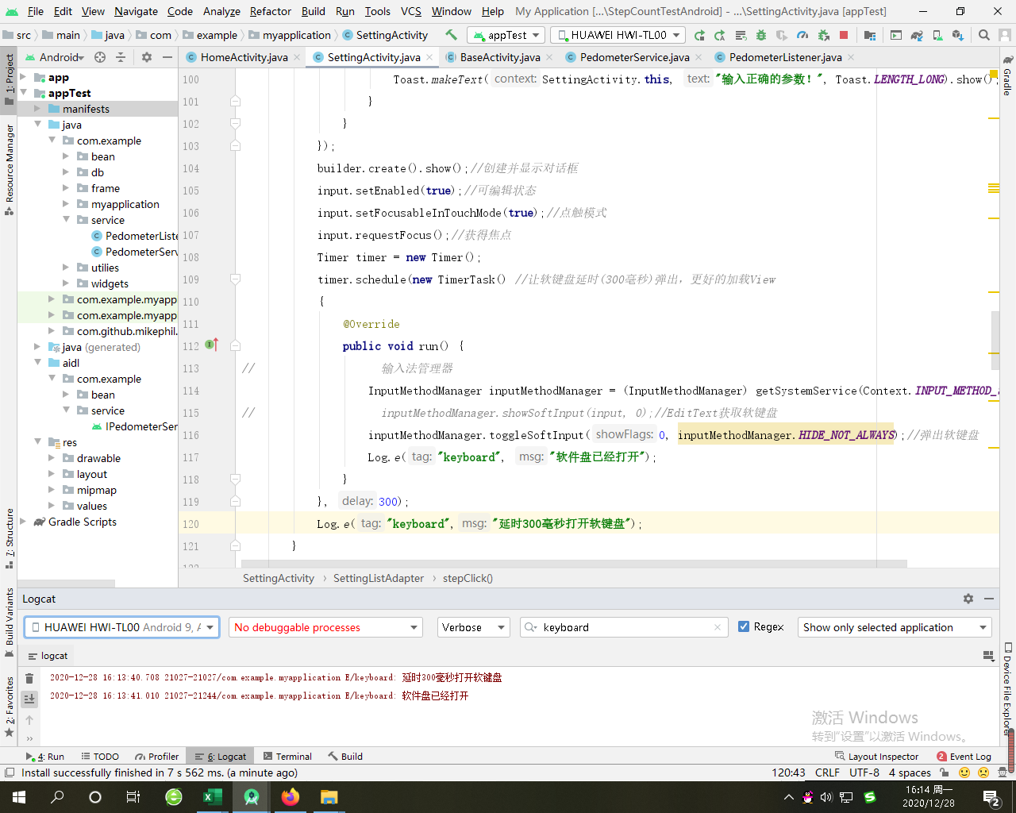Expand the drawable folder
Viewport: 1016px width, 813px height.
(51, 458)
